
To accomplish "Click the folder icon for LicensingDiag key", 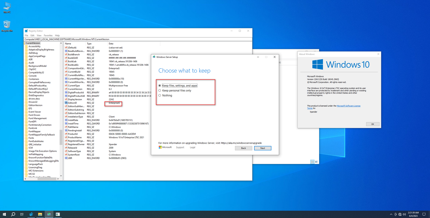I will click(x=26, y=167).
